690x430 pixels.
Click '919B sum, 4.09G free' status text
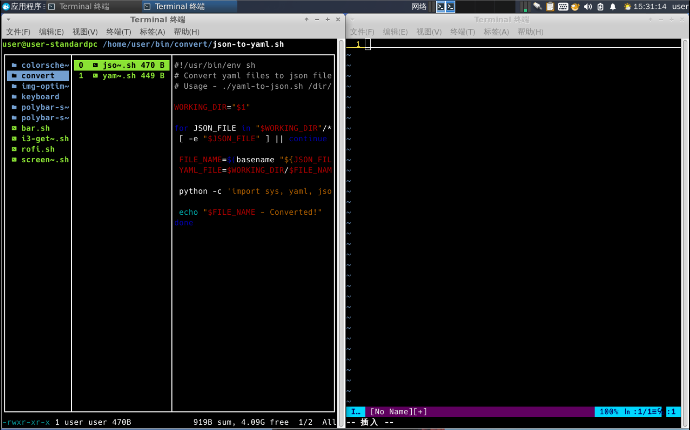(x=241, y=422)
